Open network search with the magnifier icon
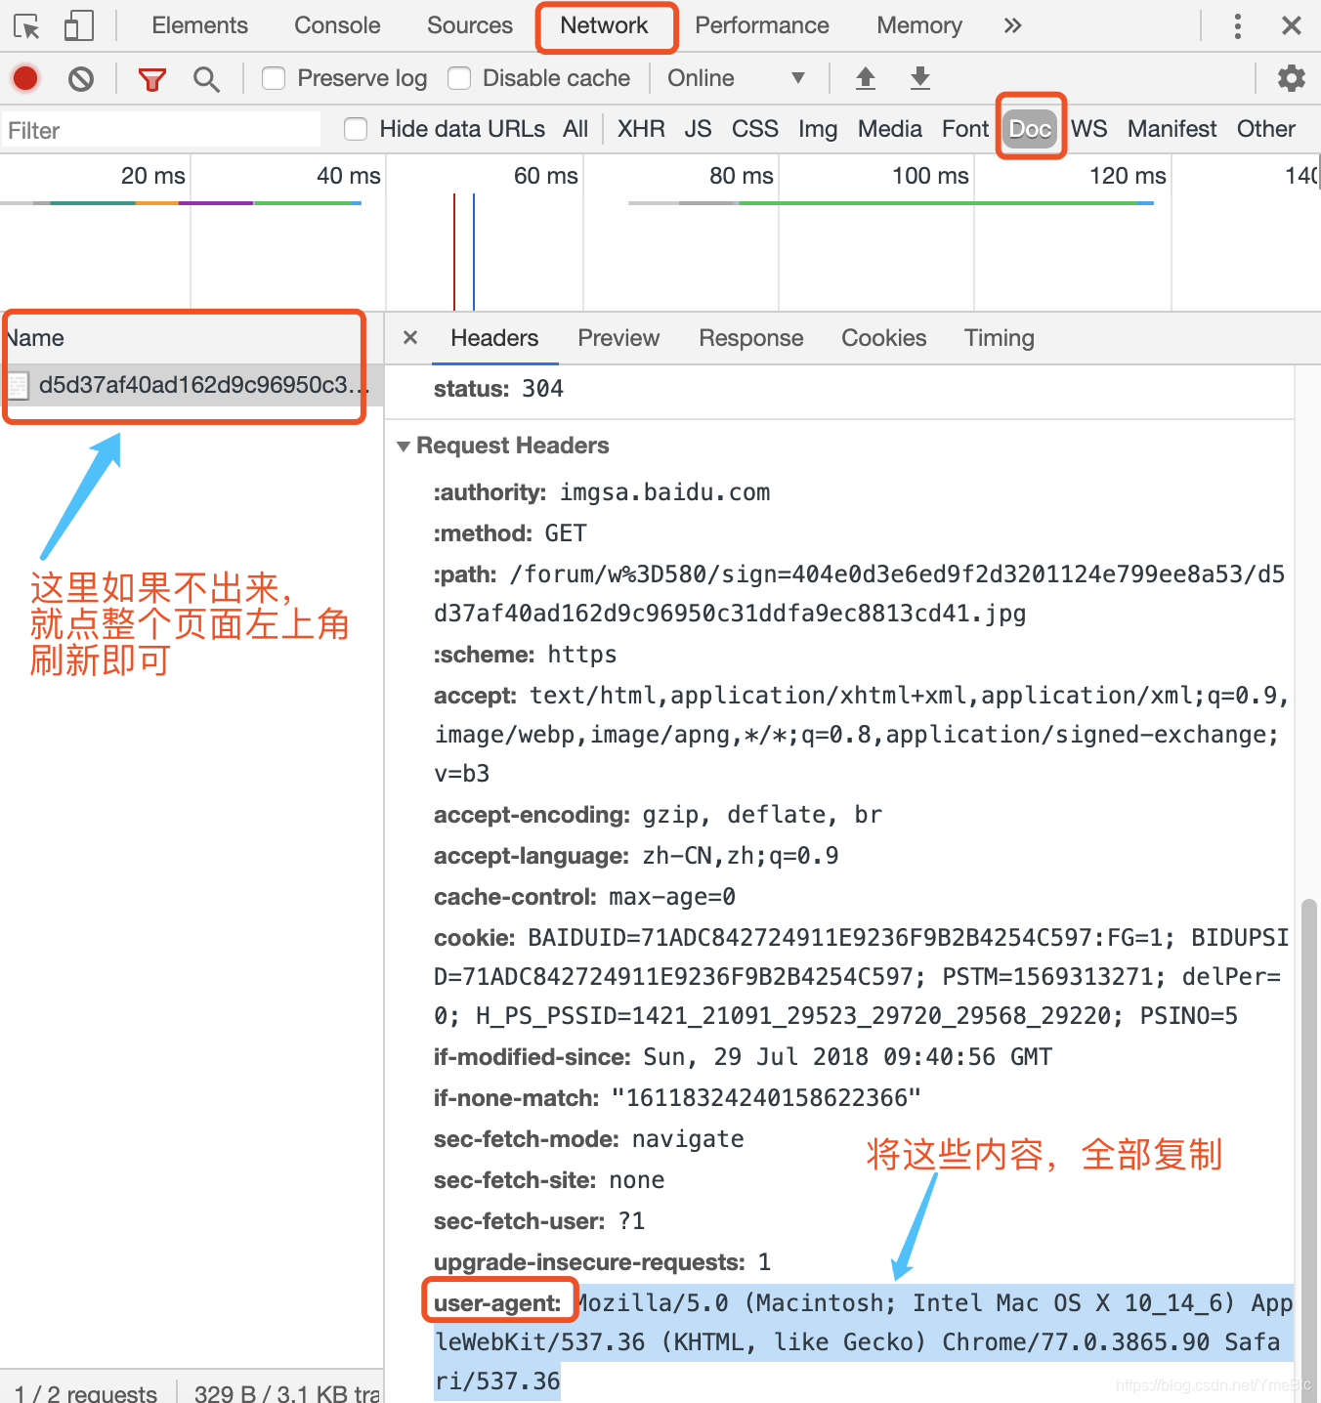Screen dimensions: 1321x1403 tap(205, 79)
